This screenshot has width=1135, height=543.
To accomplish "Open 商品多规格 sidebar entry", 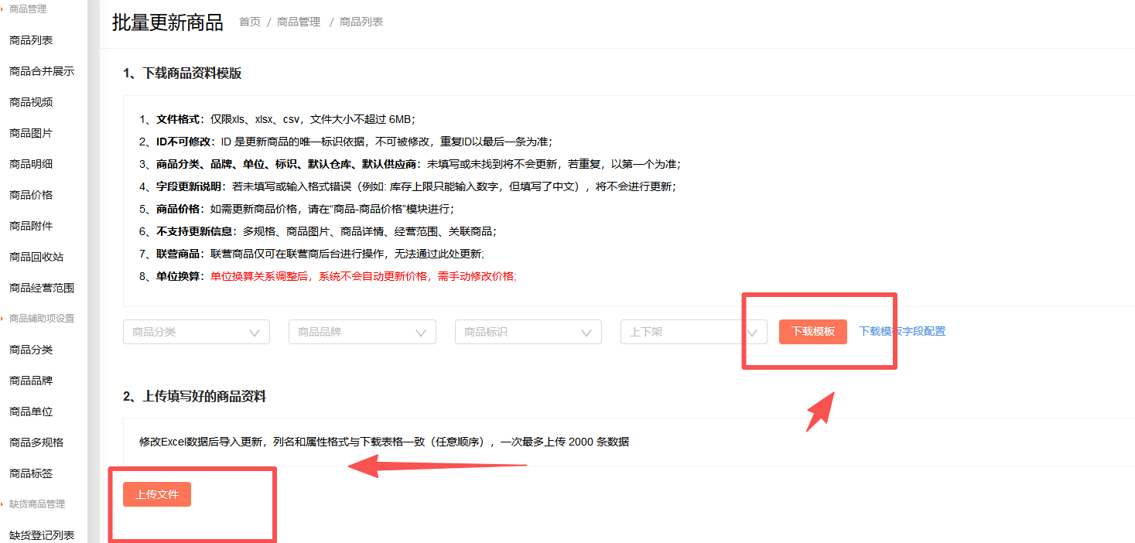I will click(36, 442).
